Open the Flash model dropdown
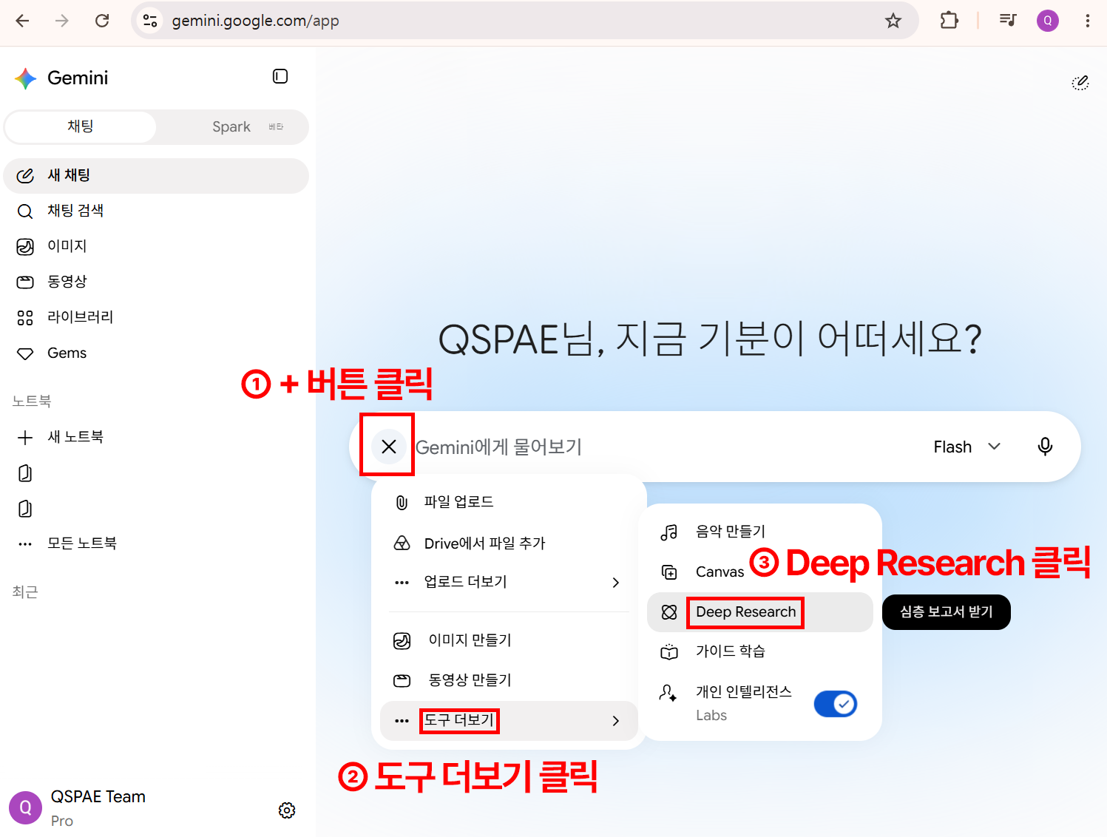The image size is (1107, 837). [966, 447]
